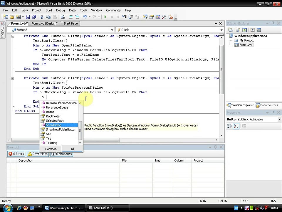Click Show All Files in Solution Explorer
This screenshot has width=282, height=212.
238,30
